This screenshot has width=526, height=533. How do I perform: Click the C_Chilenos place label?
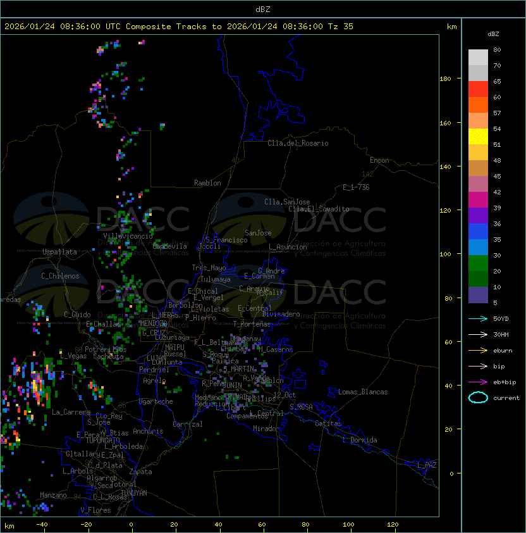click(60, 276)
